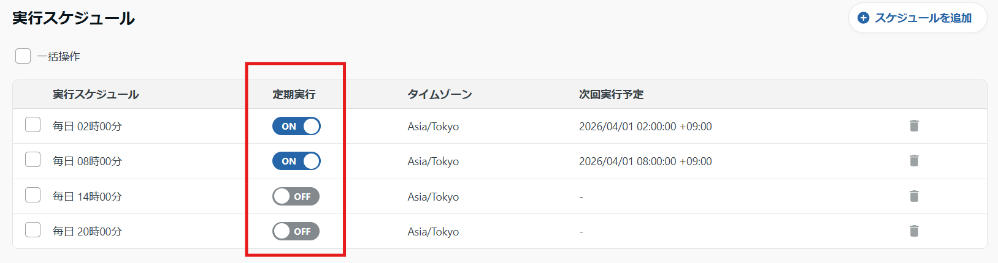Screen dimensions: 998x263
Task: Disable periodic run for 毎日 08時00分
Action: coord(296,161)
